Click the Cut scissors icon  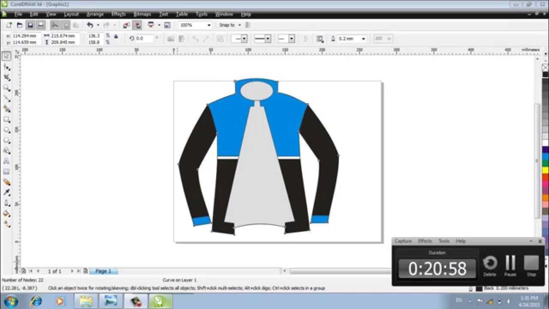point(54,25)
